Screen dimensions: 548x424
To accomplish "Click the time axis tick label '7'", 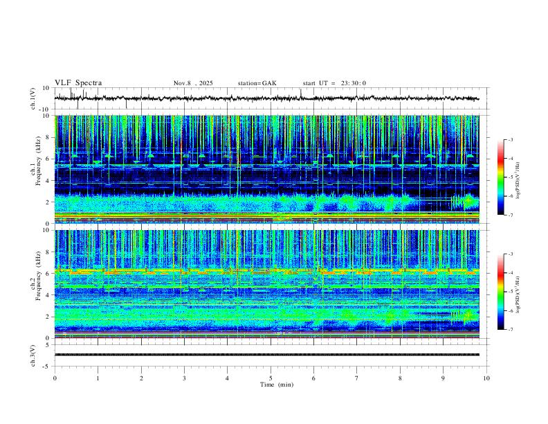I will coord(357,378).
